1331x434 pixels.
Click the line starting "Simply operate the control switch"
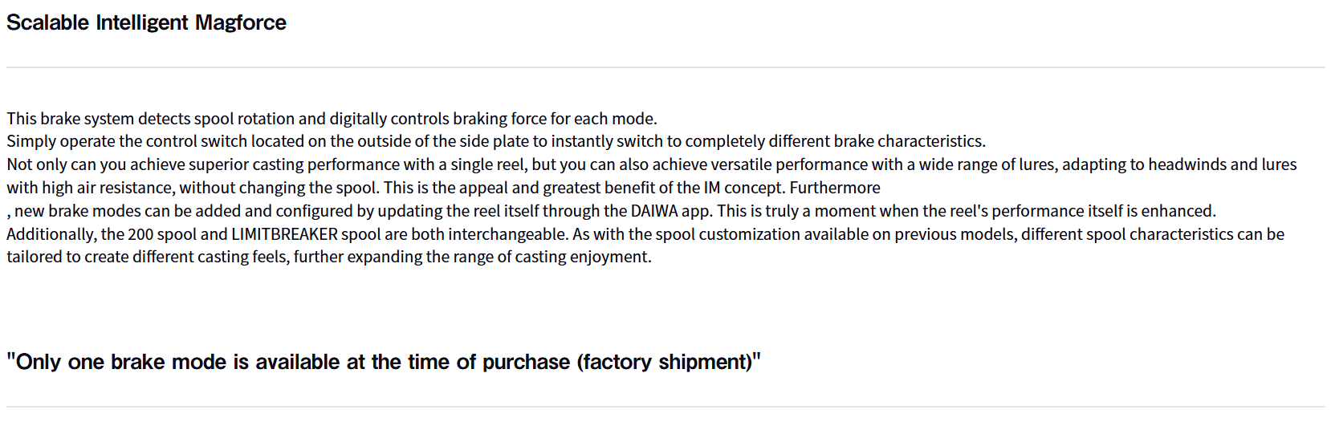[495, 141]
